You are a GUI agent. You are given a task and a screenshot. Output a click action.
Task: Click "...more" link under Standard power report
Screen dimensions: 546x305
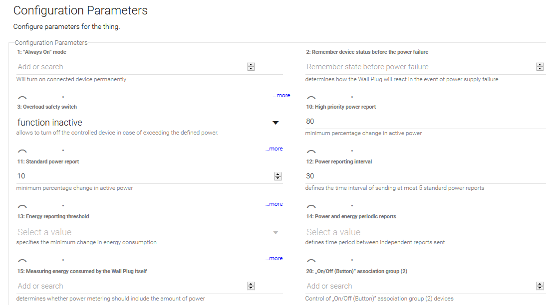(274, 204)
